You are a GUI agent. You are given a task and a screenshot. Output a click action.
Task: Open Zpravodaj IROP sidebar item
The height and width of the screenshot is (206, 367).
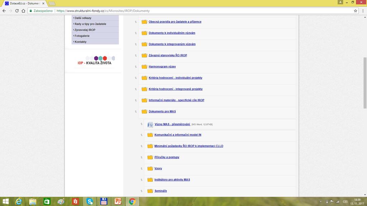85,30
